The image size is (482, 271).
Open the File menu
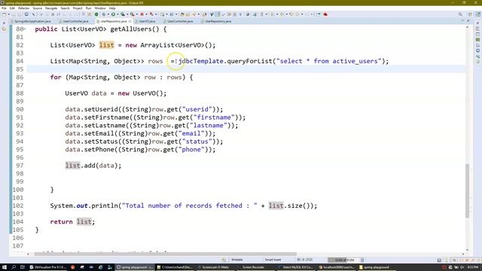[x=4, y=8]
